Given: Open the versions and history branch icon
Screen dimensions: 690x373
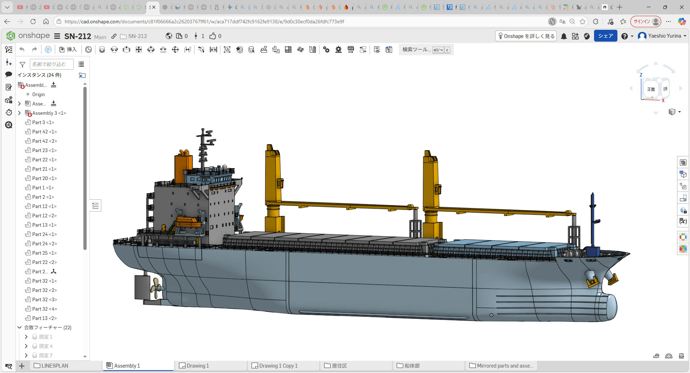Looking at the screenshot, I should pyautogui.click(x=196, y=36).
